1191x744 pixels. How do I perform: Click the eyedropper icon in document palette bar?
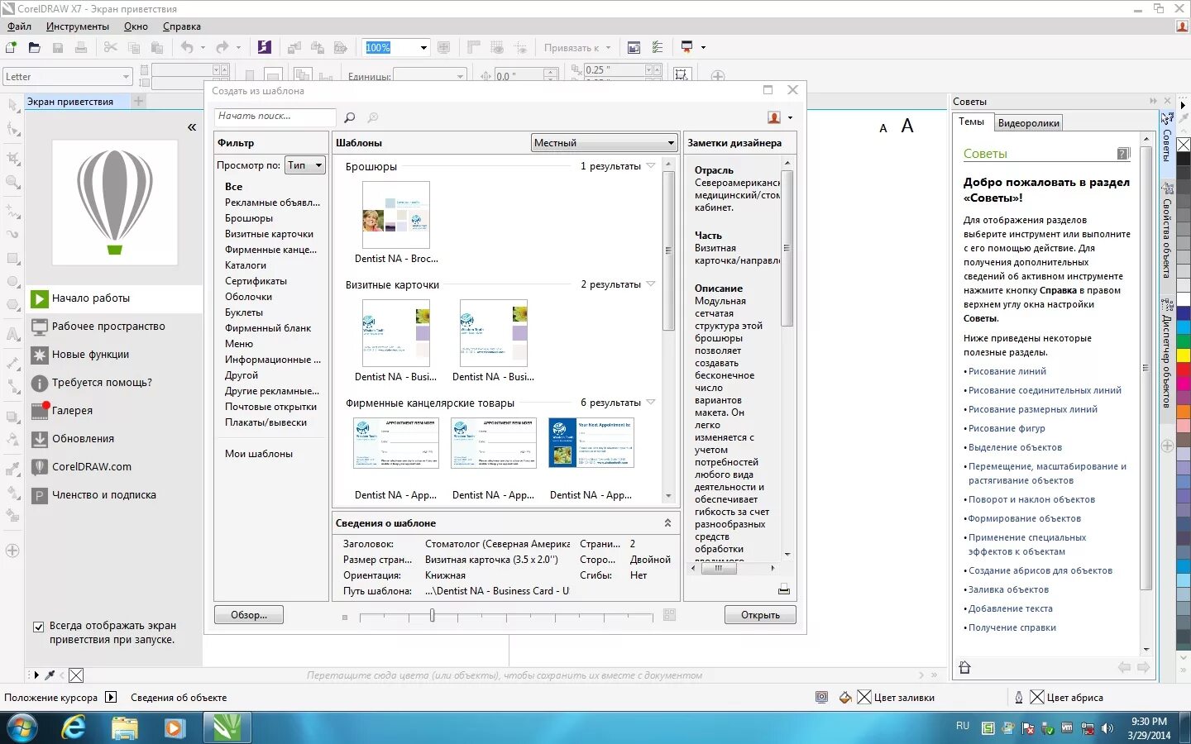(x=50, y=675)
